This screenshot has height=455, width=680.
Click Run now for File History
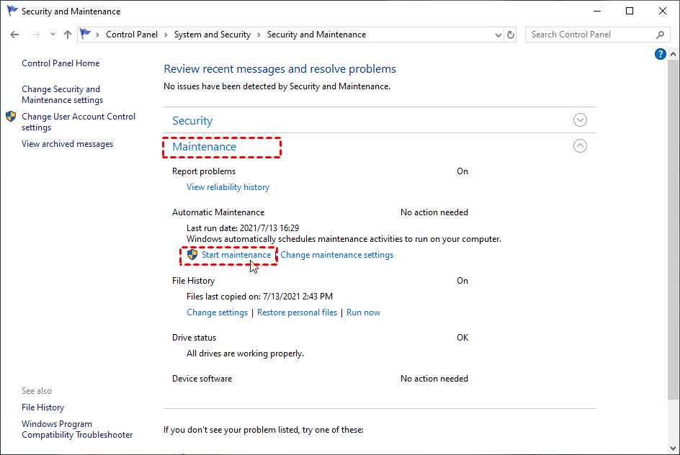pyautogui.click(x=363, y=312)
